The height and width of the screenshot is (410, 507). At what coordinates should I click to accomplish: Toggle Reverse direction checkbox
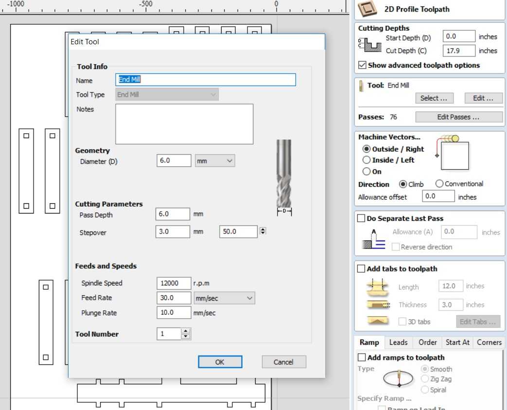click(x=396, y=247)
